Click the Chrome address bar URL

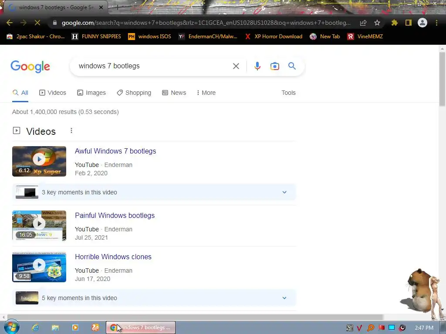click(x=206, y=23)
